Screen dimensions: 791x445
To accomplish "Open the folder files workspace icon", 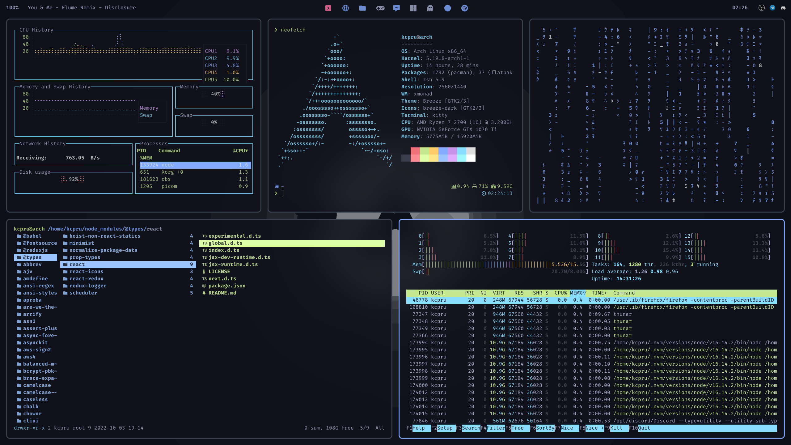I will (x=362, y=8).
